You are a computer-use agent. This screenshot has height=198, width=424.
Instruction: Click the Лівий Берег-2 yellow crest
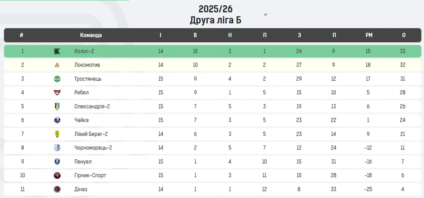click(x=57, y=134)
